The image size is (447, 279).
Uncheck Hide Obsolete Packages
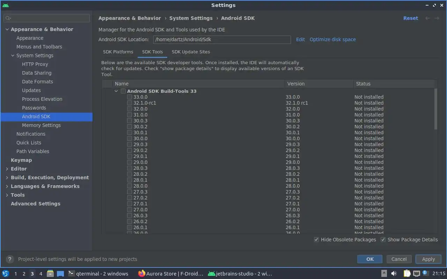pyautogui.click(x=316, y=240)
